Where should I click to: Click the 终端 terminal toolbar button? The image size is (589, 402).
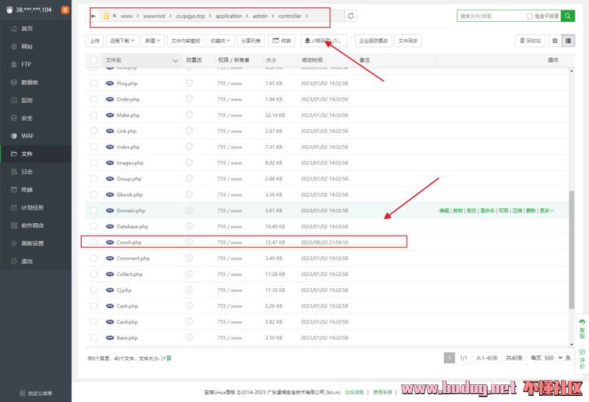pyautogui.click(x=281, y=41)
